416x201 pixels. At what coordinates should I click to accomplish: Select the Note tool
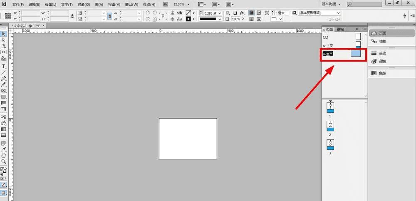4,144
